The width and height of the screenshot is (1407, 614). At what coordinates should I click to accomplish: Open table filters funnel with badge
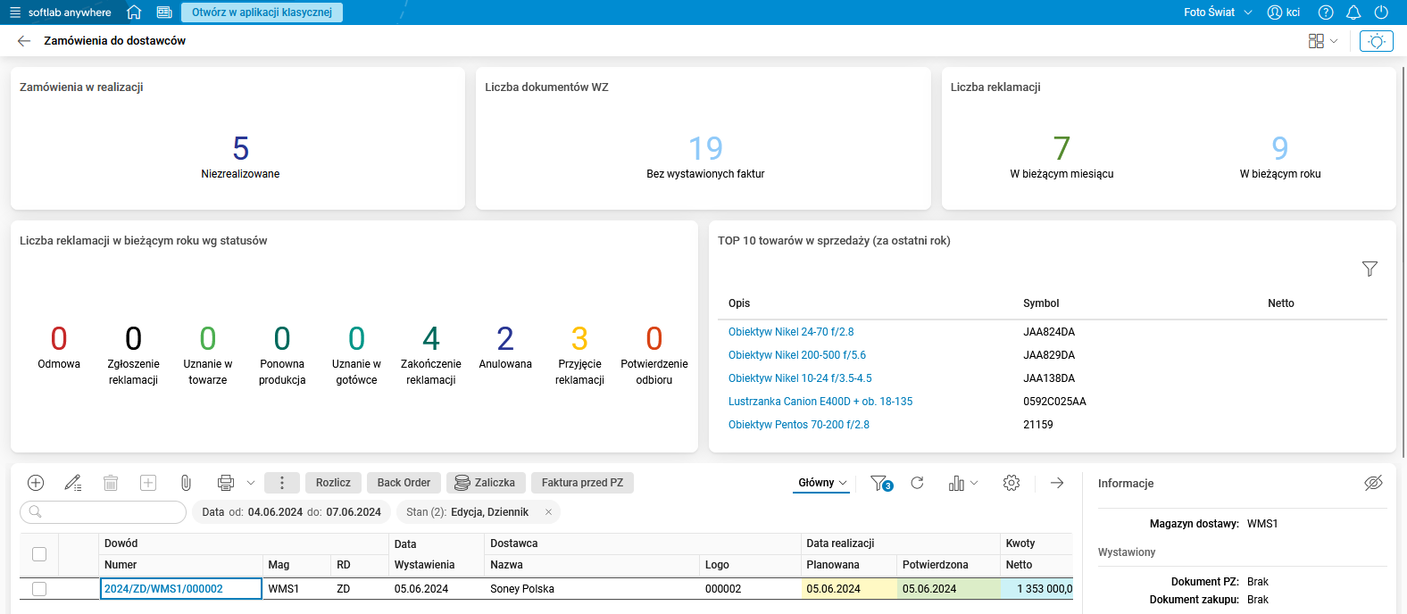click(880, 483)
